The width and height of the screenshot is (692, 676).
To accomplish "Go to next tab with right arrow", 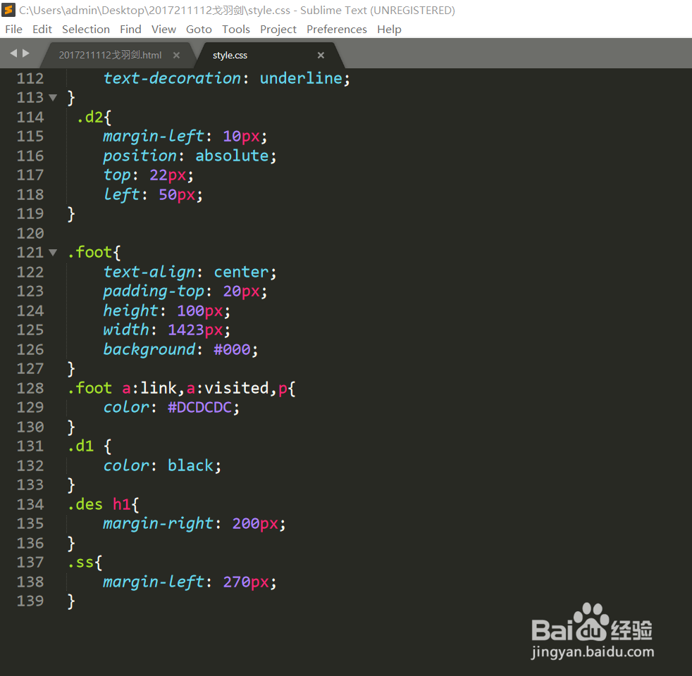I will pos(26,53).
